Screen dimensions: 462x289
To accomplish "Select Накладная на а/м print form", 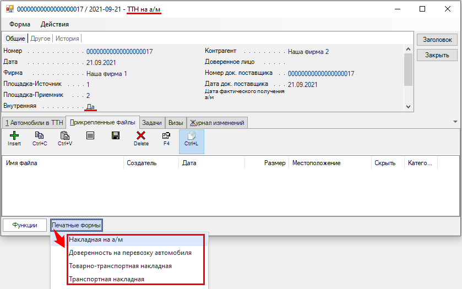I will coord(96,240).
